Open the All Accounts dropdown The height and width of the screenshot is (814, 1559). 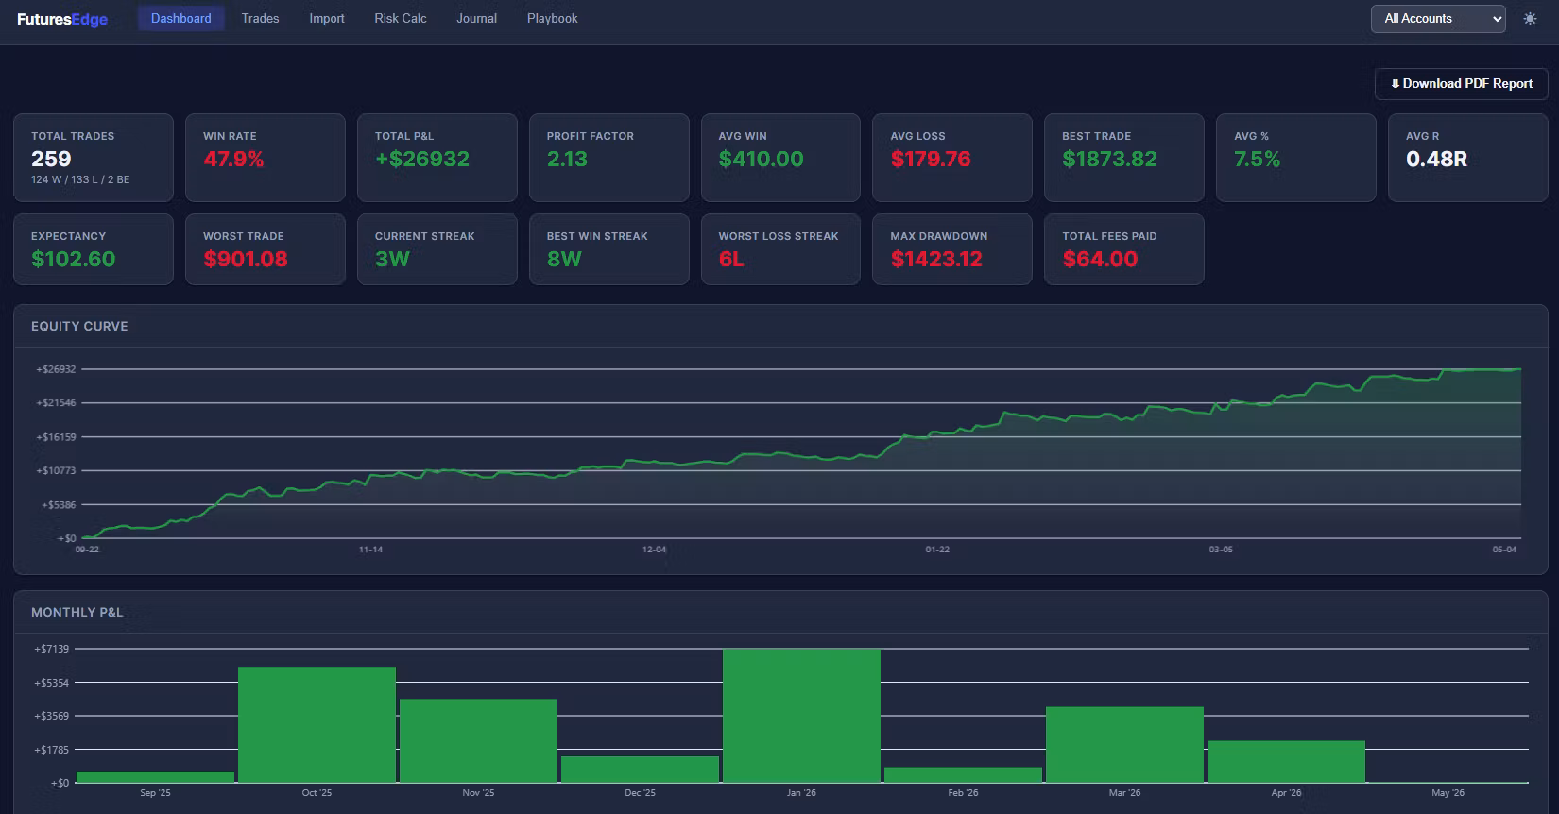click(1438, 19)
